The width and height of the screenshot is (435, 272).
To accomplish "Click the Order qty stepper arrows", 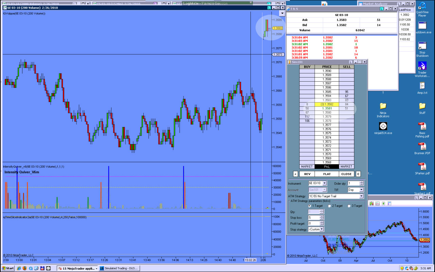I will point(361,183).
